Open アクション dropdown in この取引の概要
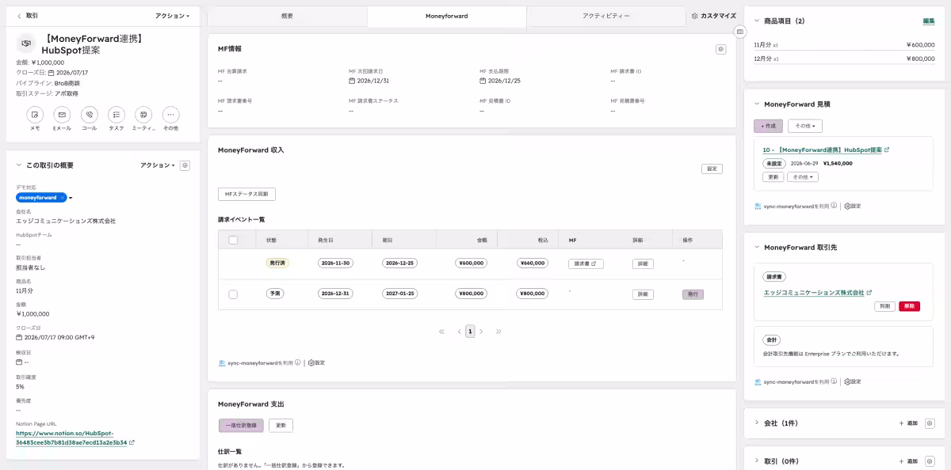This screenshot has width=951, height=470. point(157,165)
